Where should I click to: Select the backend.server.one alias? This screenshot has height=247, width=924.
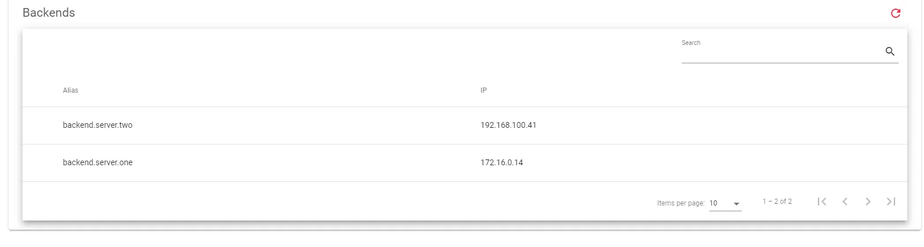tap(97, 163)
